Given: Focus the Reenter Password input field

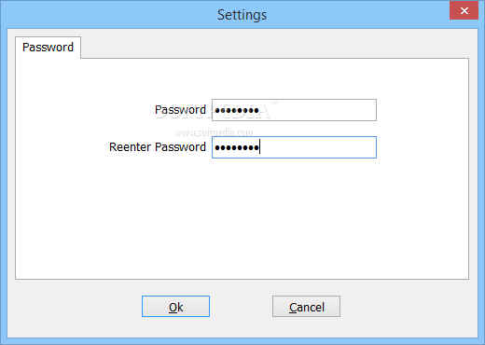Looking at the screenshot, I should point(294,147).
